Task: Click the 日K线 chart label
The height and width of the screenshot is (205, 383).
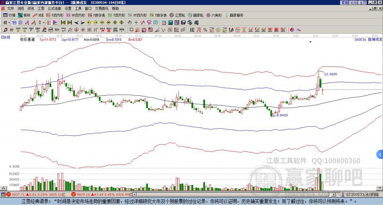Action: tap(6, 37)
